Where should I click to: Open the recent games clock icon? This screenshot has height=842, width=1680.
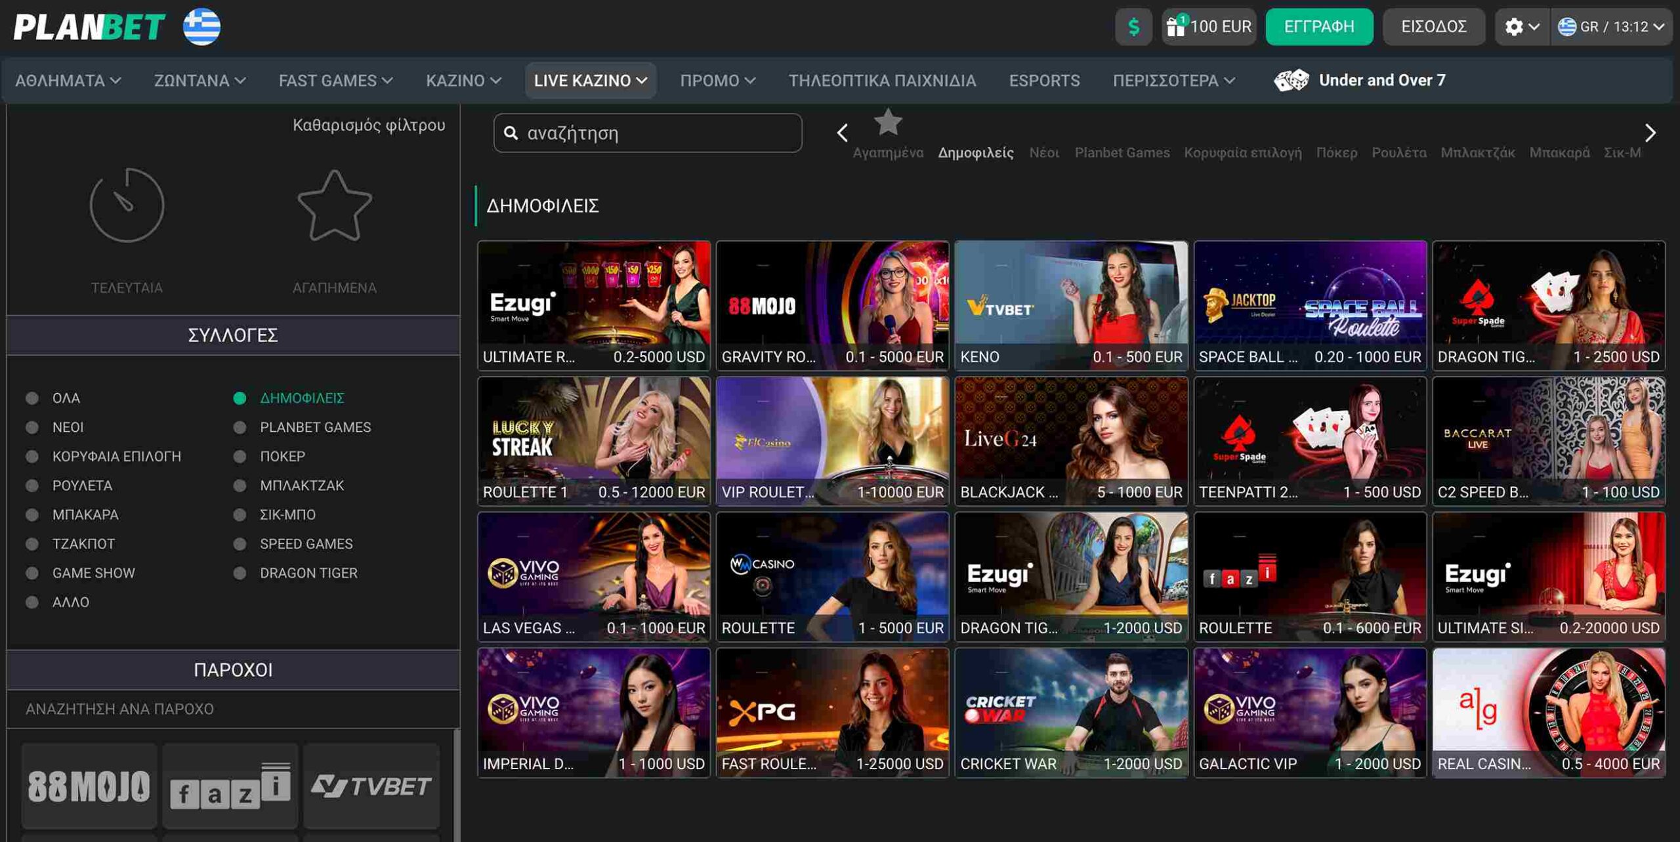pyautogui.click(x=127, y=205)
